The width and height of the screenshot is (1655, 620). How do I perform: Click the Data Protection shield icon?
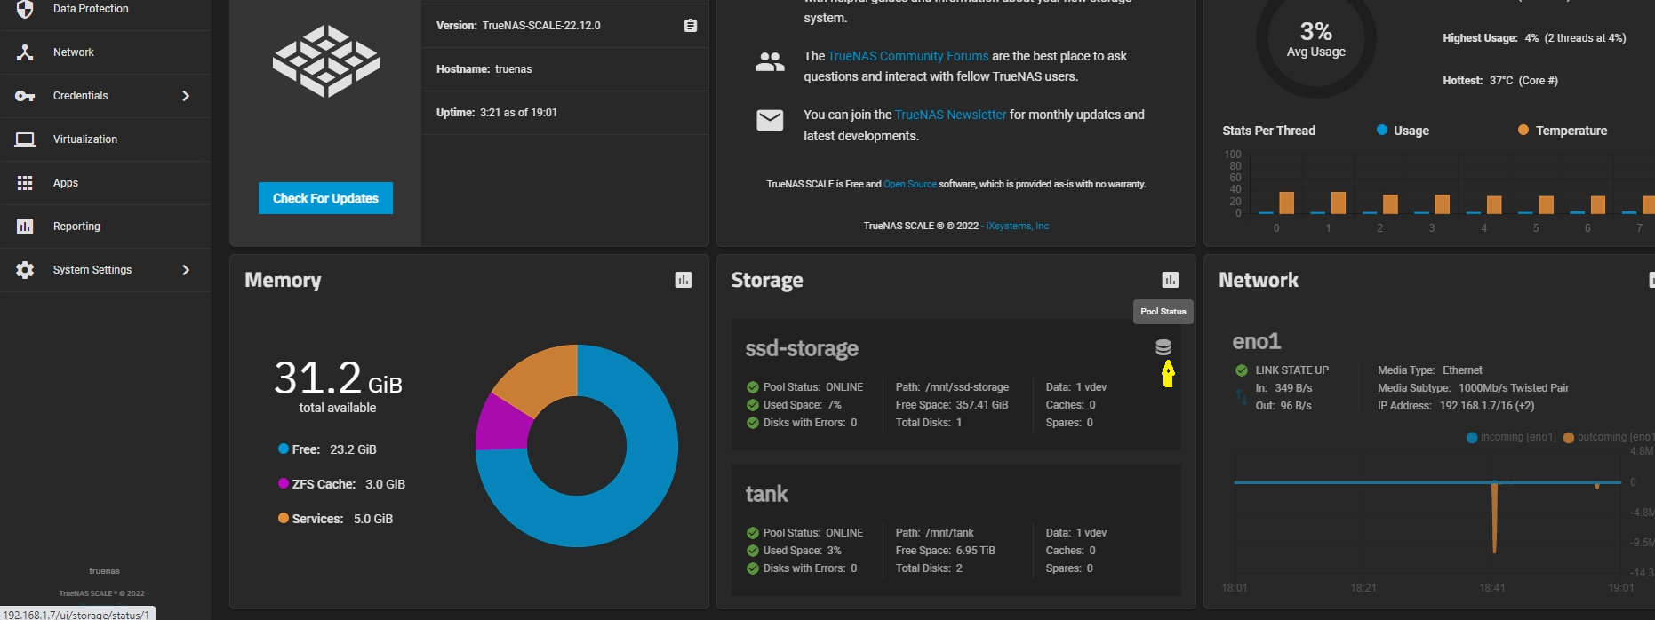(25, 9)
